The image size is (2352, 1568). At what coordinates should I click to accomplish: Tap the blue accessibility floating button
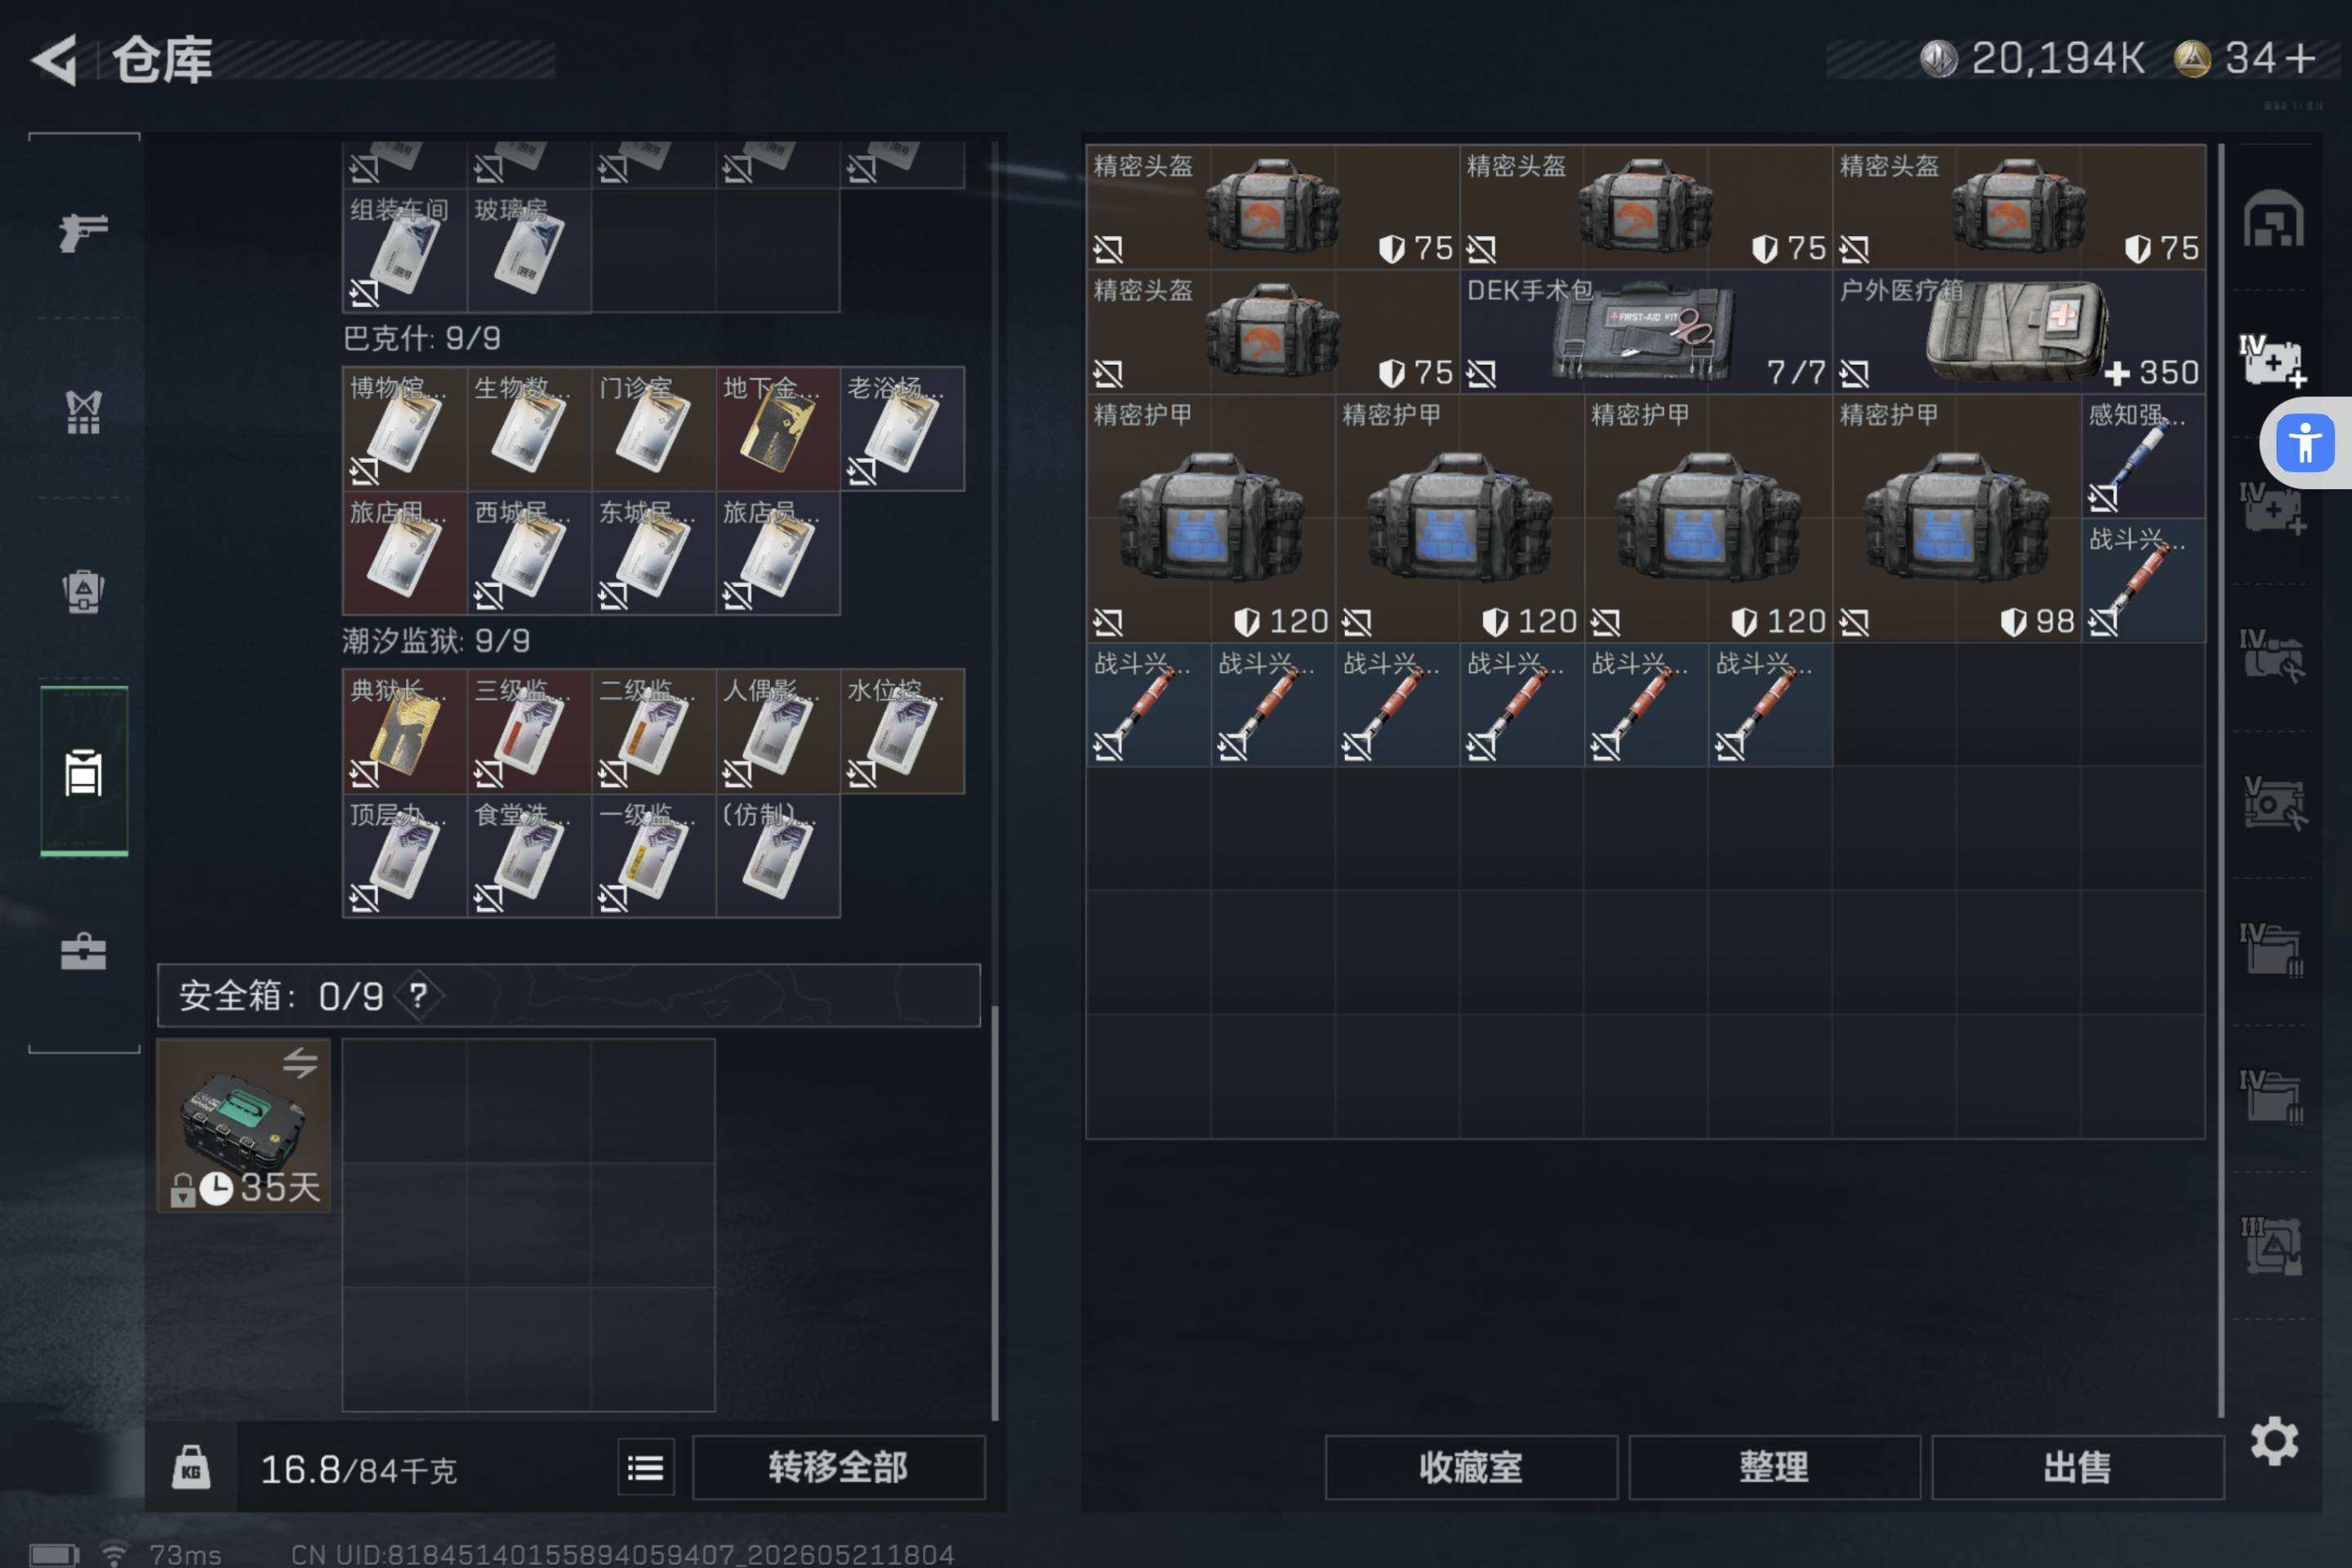tap(2304, 442)
